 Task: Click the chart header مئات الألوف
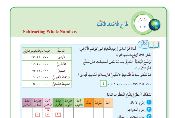[58, 103]
